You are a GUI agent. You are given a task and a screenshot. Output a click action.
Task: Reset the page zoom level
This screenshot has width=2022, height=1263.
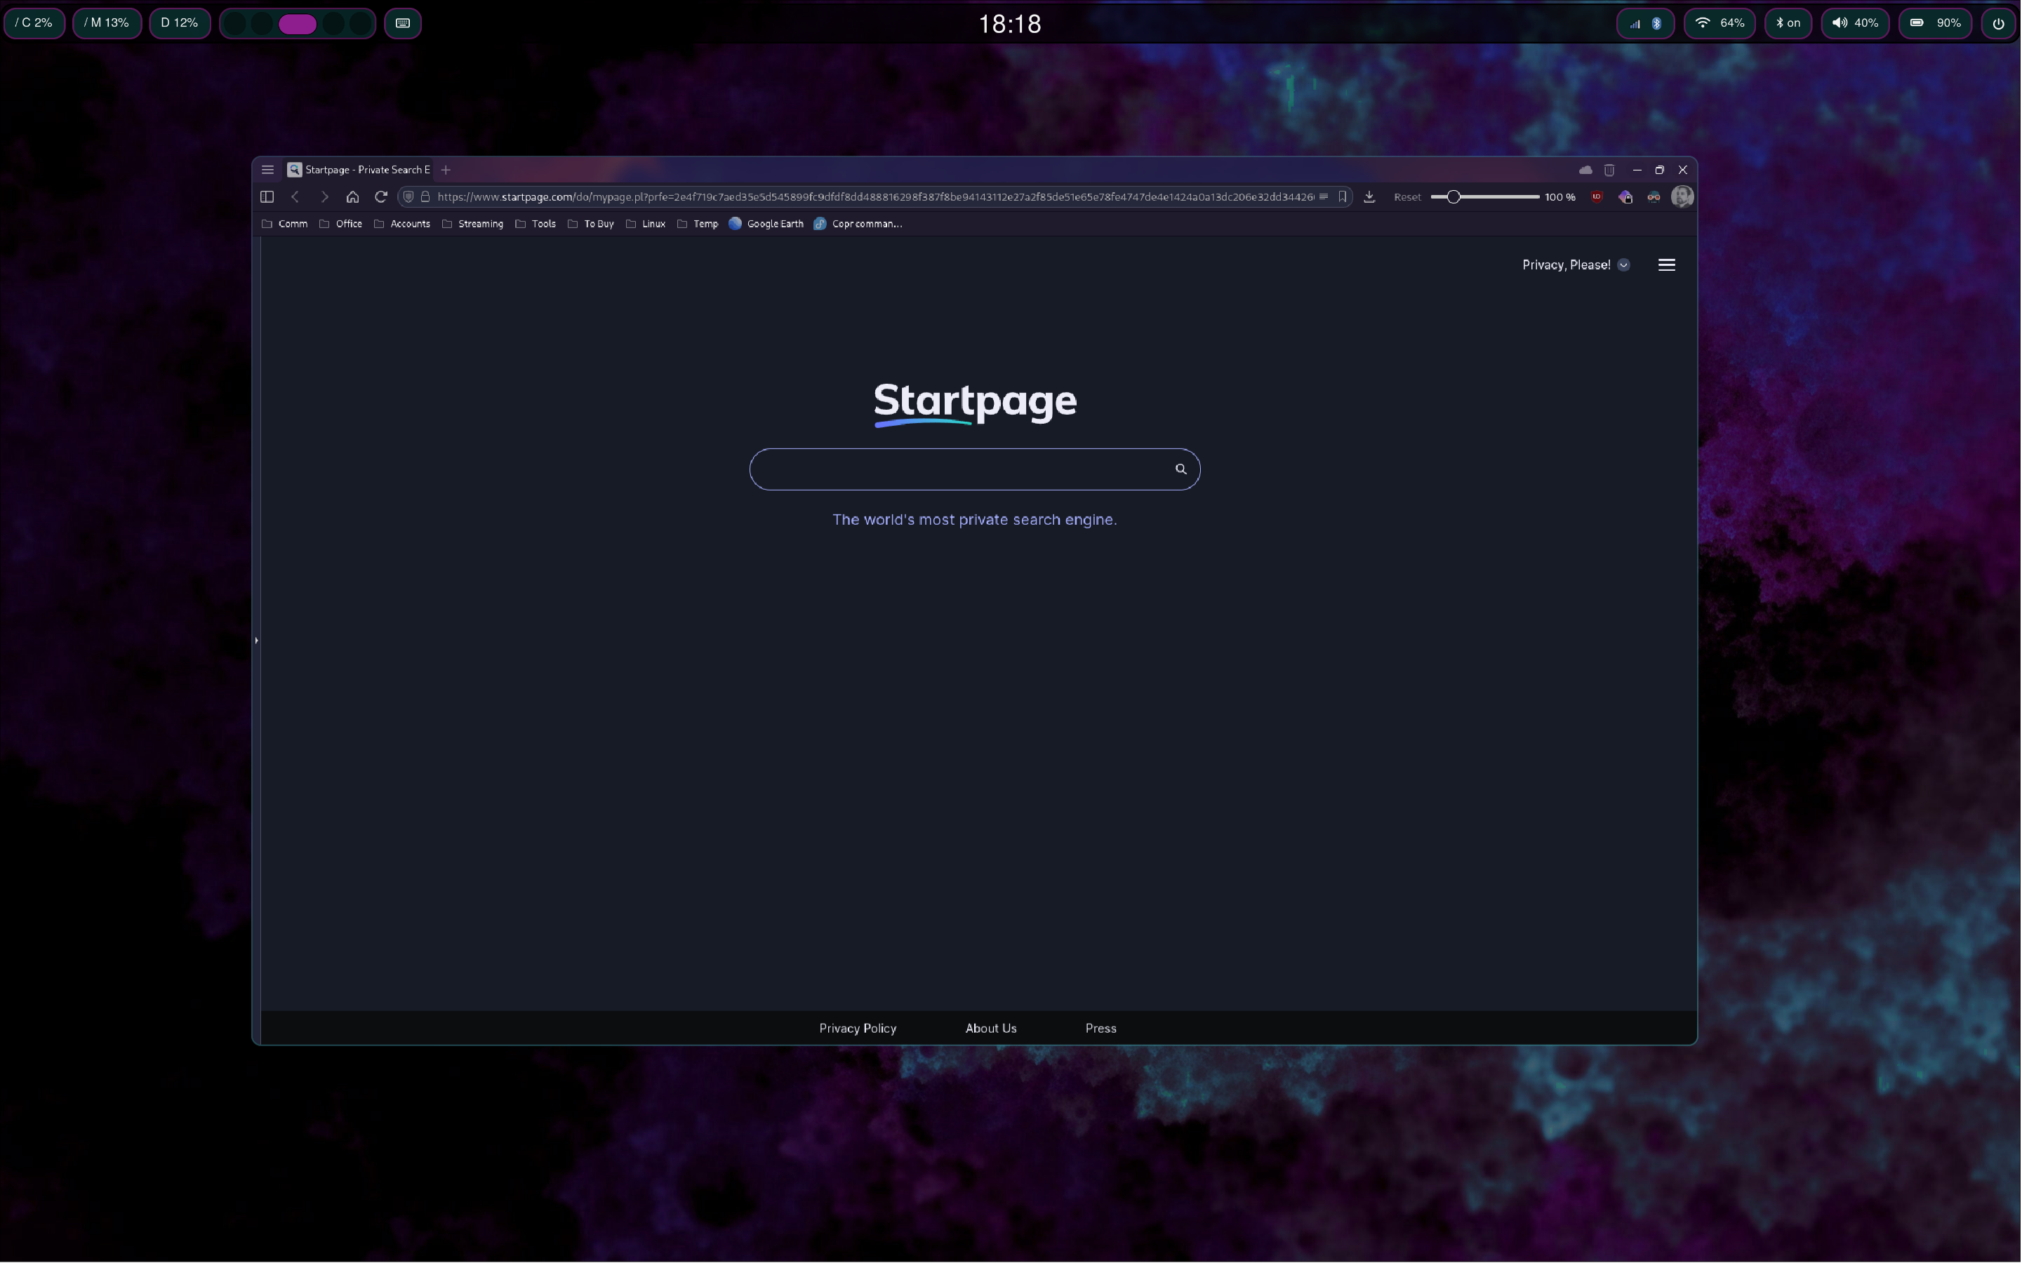pyautogui.click(x=1407, y=197)
